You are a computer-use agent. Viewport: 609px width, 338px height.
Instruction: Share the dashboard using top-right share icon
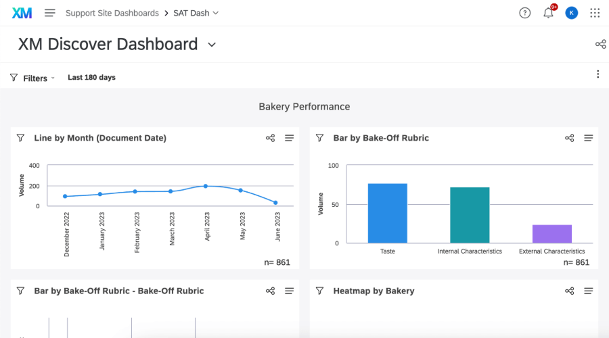pyautogui.click(x=600, y=45)
